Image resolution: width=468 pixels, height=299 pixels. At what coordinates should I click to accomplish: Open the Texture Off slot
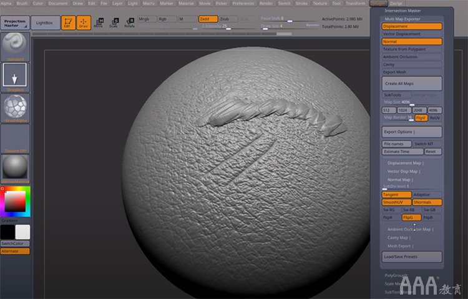pyautogui.click(x=15, y=139)
